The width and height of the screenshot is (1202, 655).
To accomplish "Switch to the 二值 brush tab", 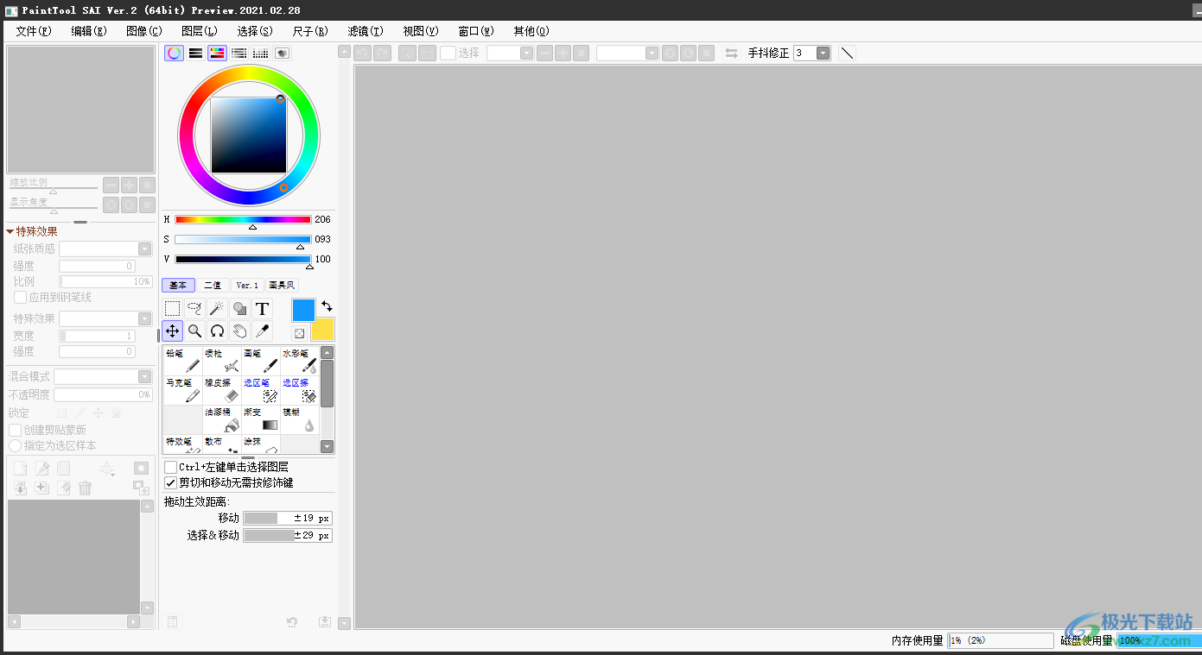I will coord(213,285).
